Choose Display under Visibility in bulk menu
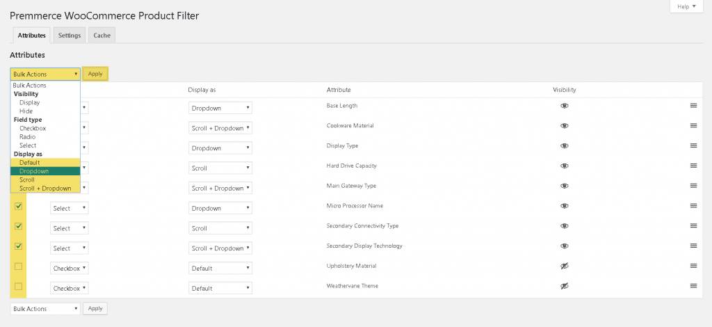 click(45, 103)
